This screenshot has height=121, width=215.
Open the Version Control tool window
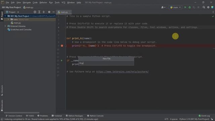pyautogui.click(x=14, y=116)
